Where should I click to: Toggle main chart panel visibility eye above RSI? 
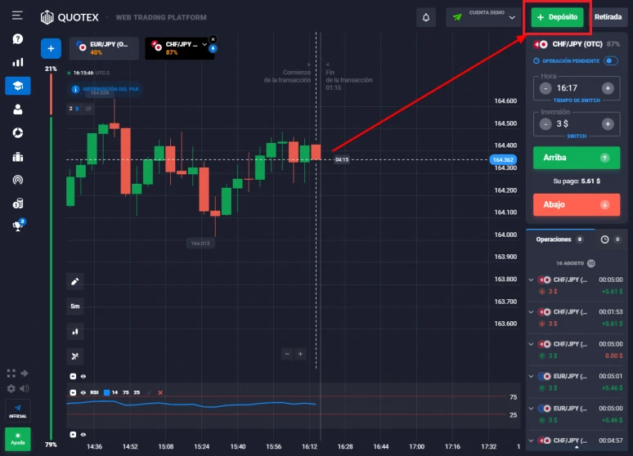coord(83,377)
